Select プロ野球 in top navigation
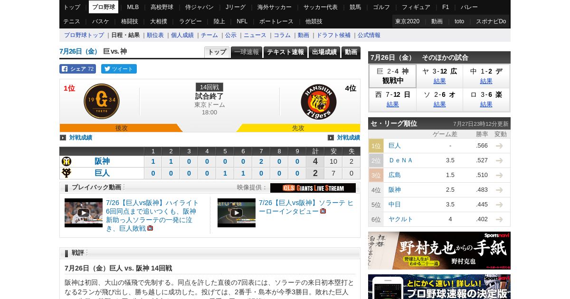Viewport: 570px width, 299px height. (x=104, y=7)
